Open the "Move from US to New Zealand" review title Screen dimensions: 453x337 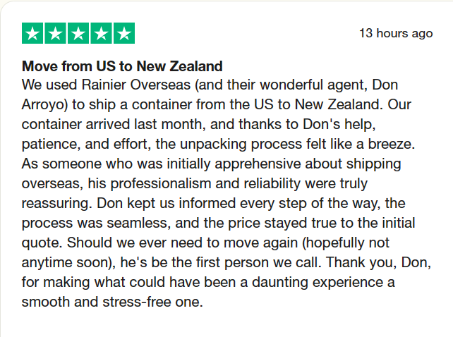[x=123, y=67]
